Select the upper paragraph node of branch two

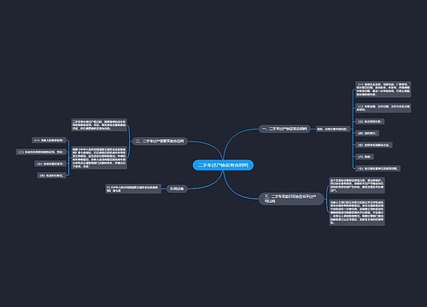pos(99,125)
